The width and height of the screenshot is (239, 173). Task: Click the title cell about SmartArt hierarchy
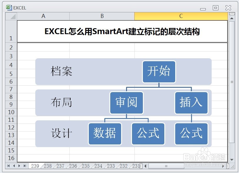(122, 31)
